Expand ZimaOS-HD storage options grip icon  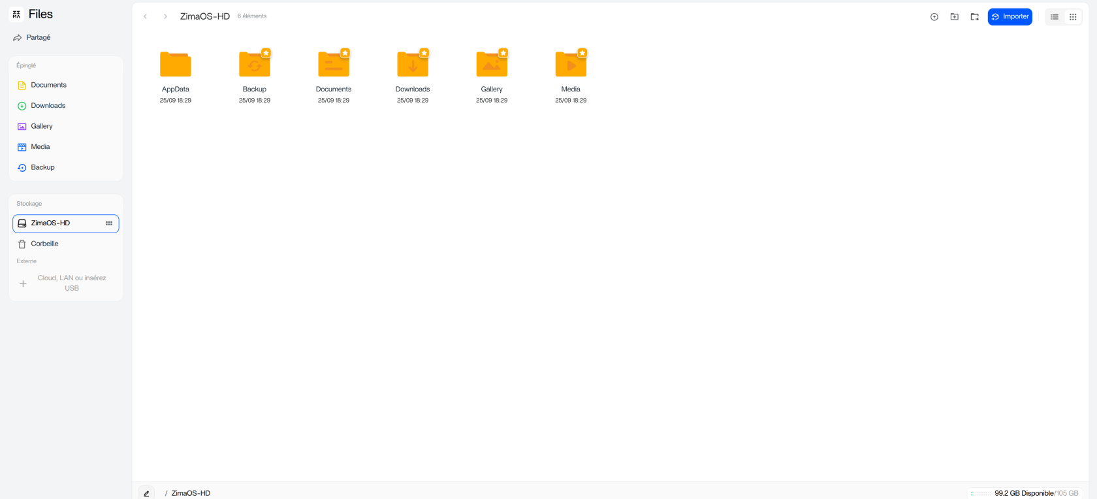[109, 223]
